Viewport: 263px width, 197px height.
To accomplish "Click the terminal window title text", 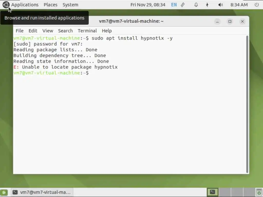I will (x=131, y=21).
